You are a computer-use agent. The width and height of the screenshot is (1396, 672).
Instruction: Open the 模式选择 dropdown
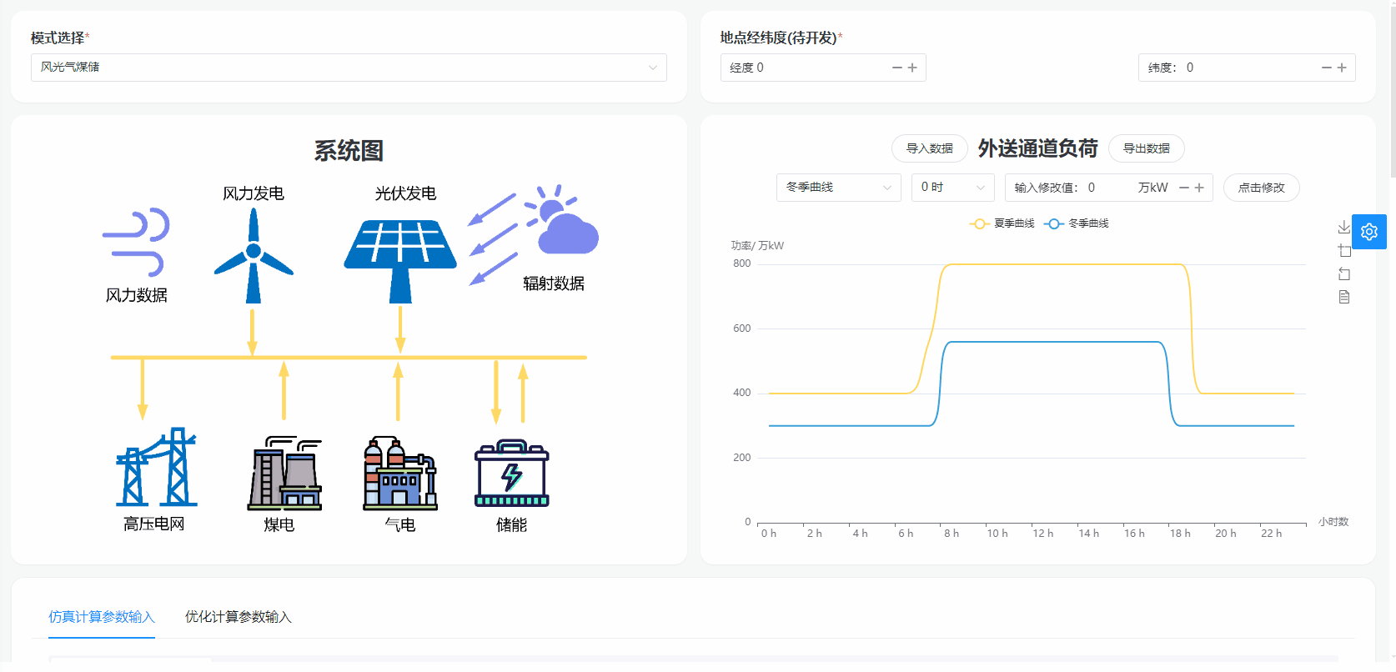(x=349, y=68)
